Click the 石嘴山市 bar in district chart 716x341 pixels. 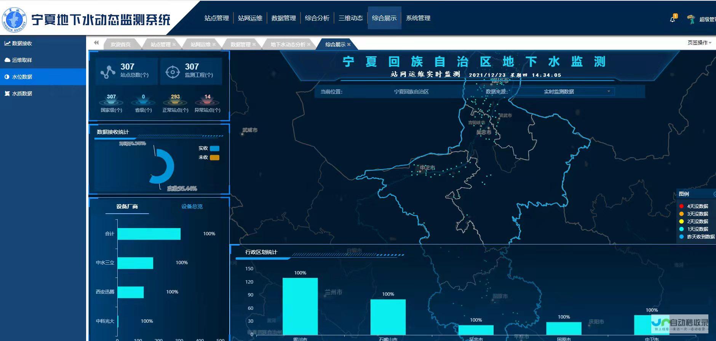click(x=388, y=317)
